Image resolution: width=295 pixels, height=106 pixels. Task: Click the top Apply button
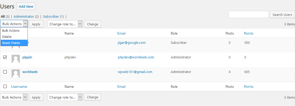click(36, 24)
